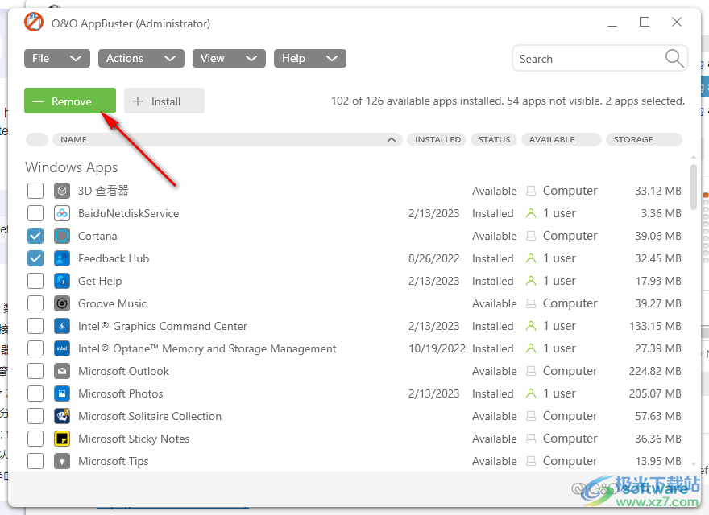Click the Cortana app icon
Viewport: 709px width, 515px height.
62,236
